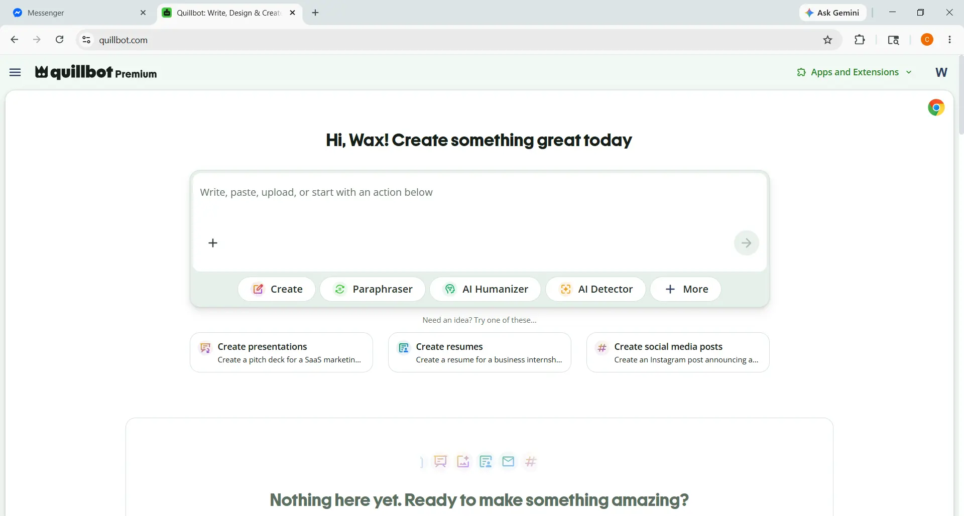Close the Messenger tab

143,13
